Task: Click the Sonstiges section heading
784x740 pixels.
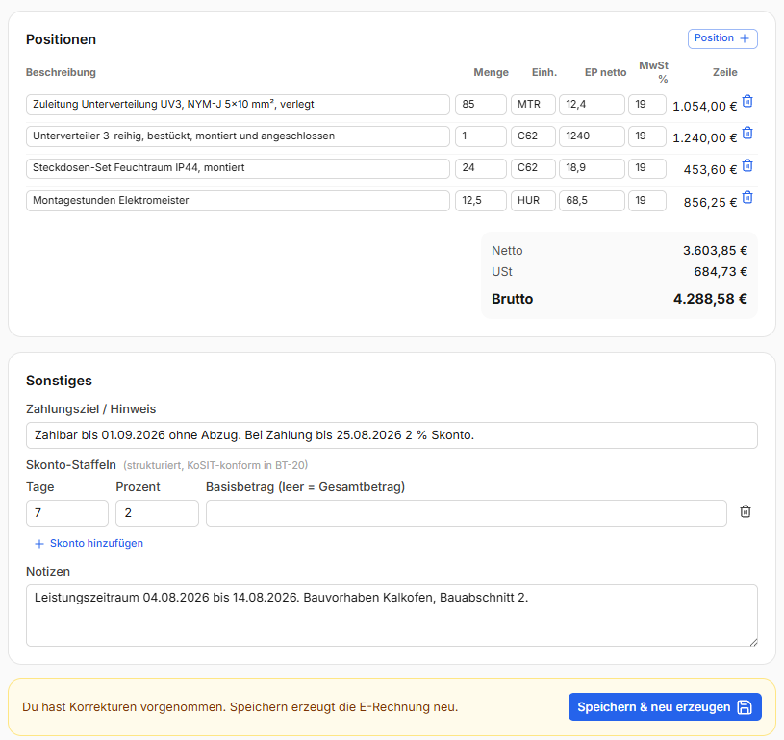Action: click(59, 381)
